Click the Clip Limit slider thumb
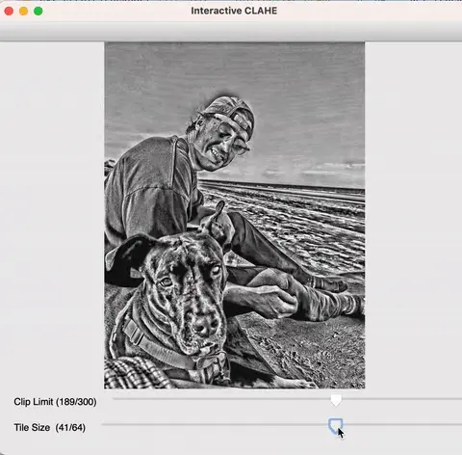This screenshot has height=455, width=462. (x=336, y=400)
